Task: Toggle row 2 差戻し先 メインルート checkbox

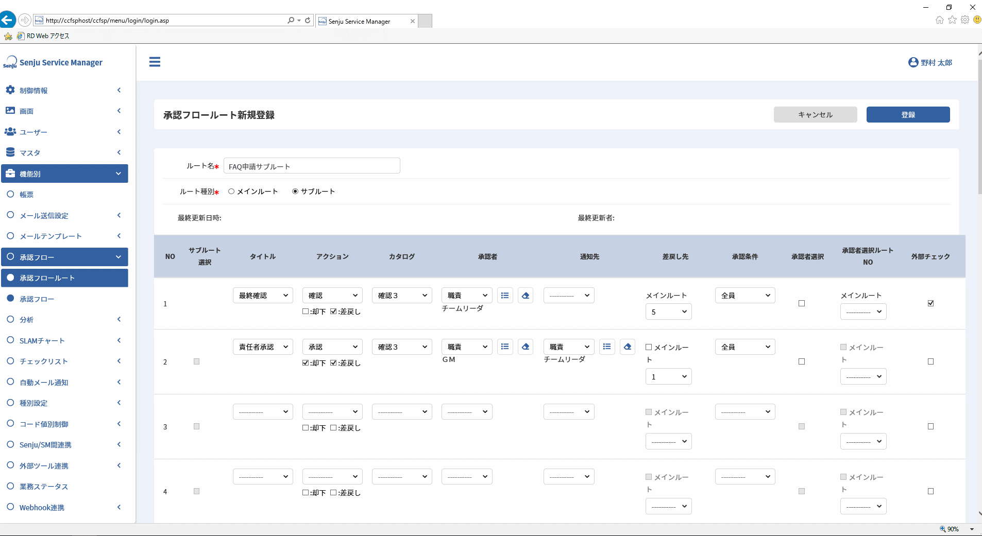Action: (x=649, y=348)
